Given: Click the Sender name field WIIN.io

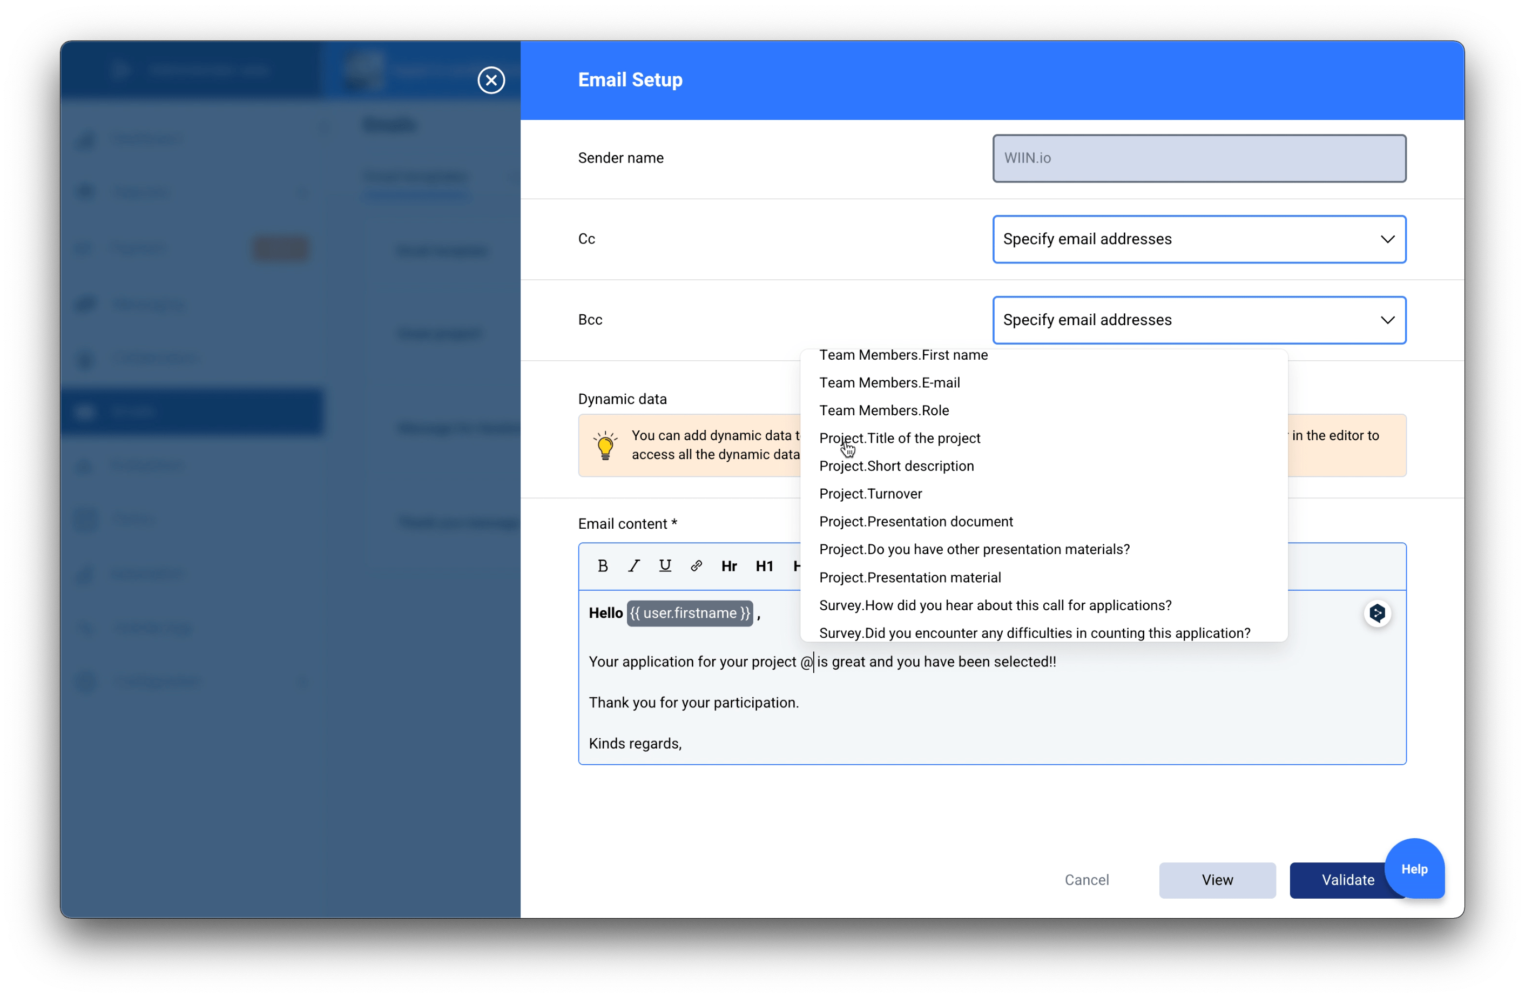Looking at the screenshot, I should tap(1199, 158).
